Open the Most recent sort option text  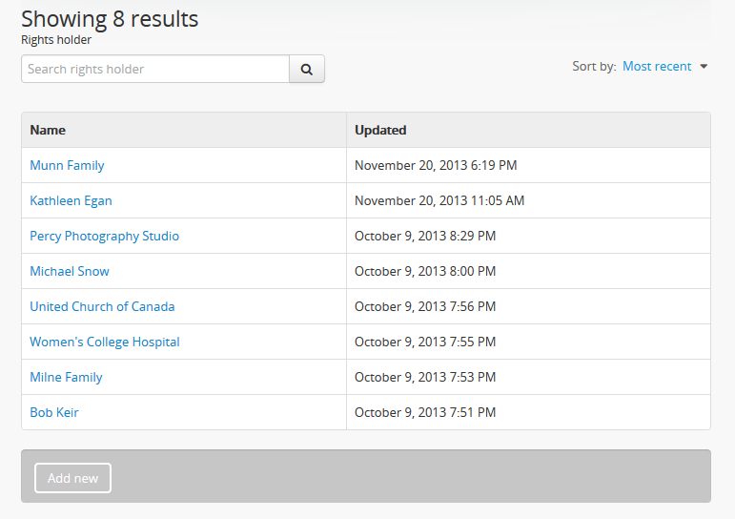click(x=657, y=67)
